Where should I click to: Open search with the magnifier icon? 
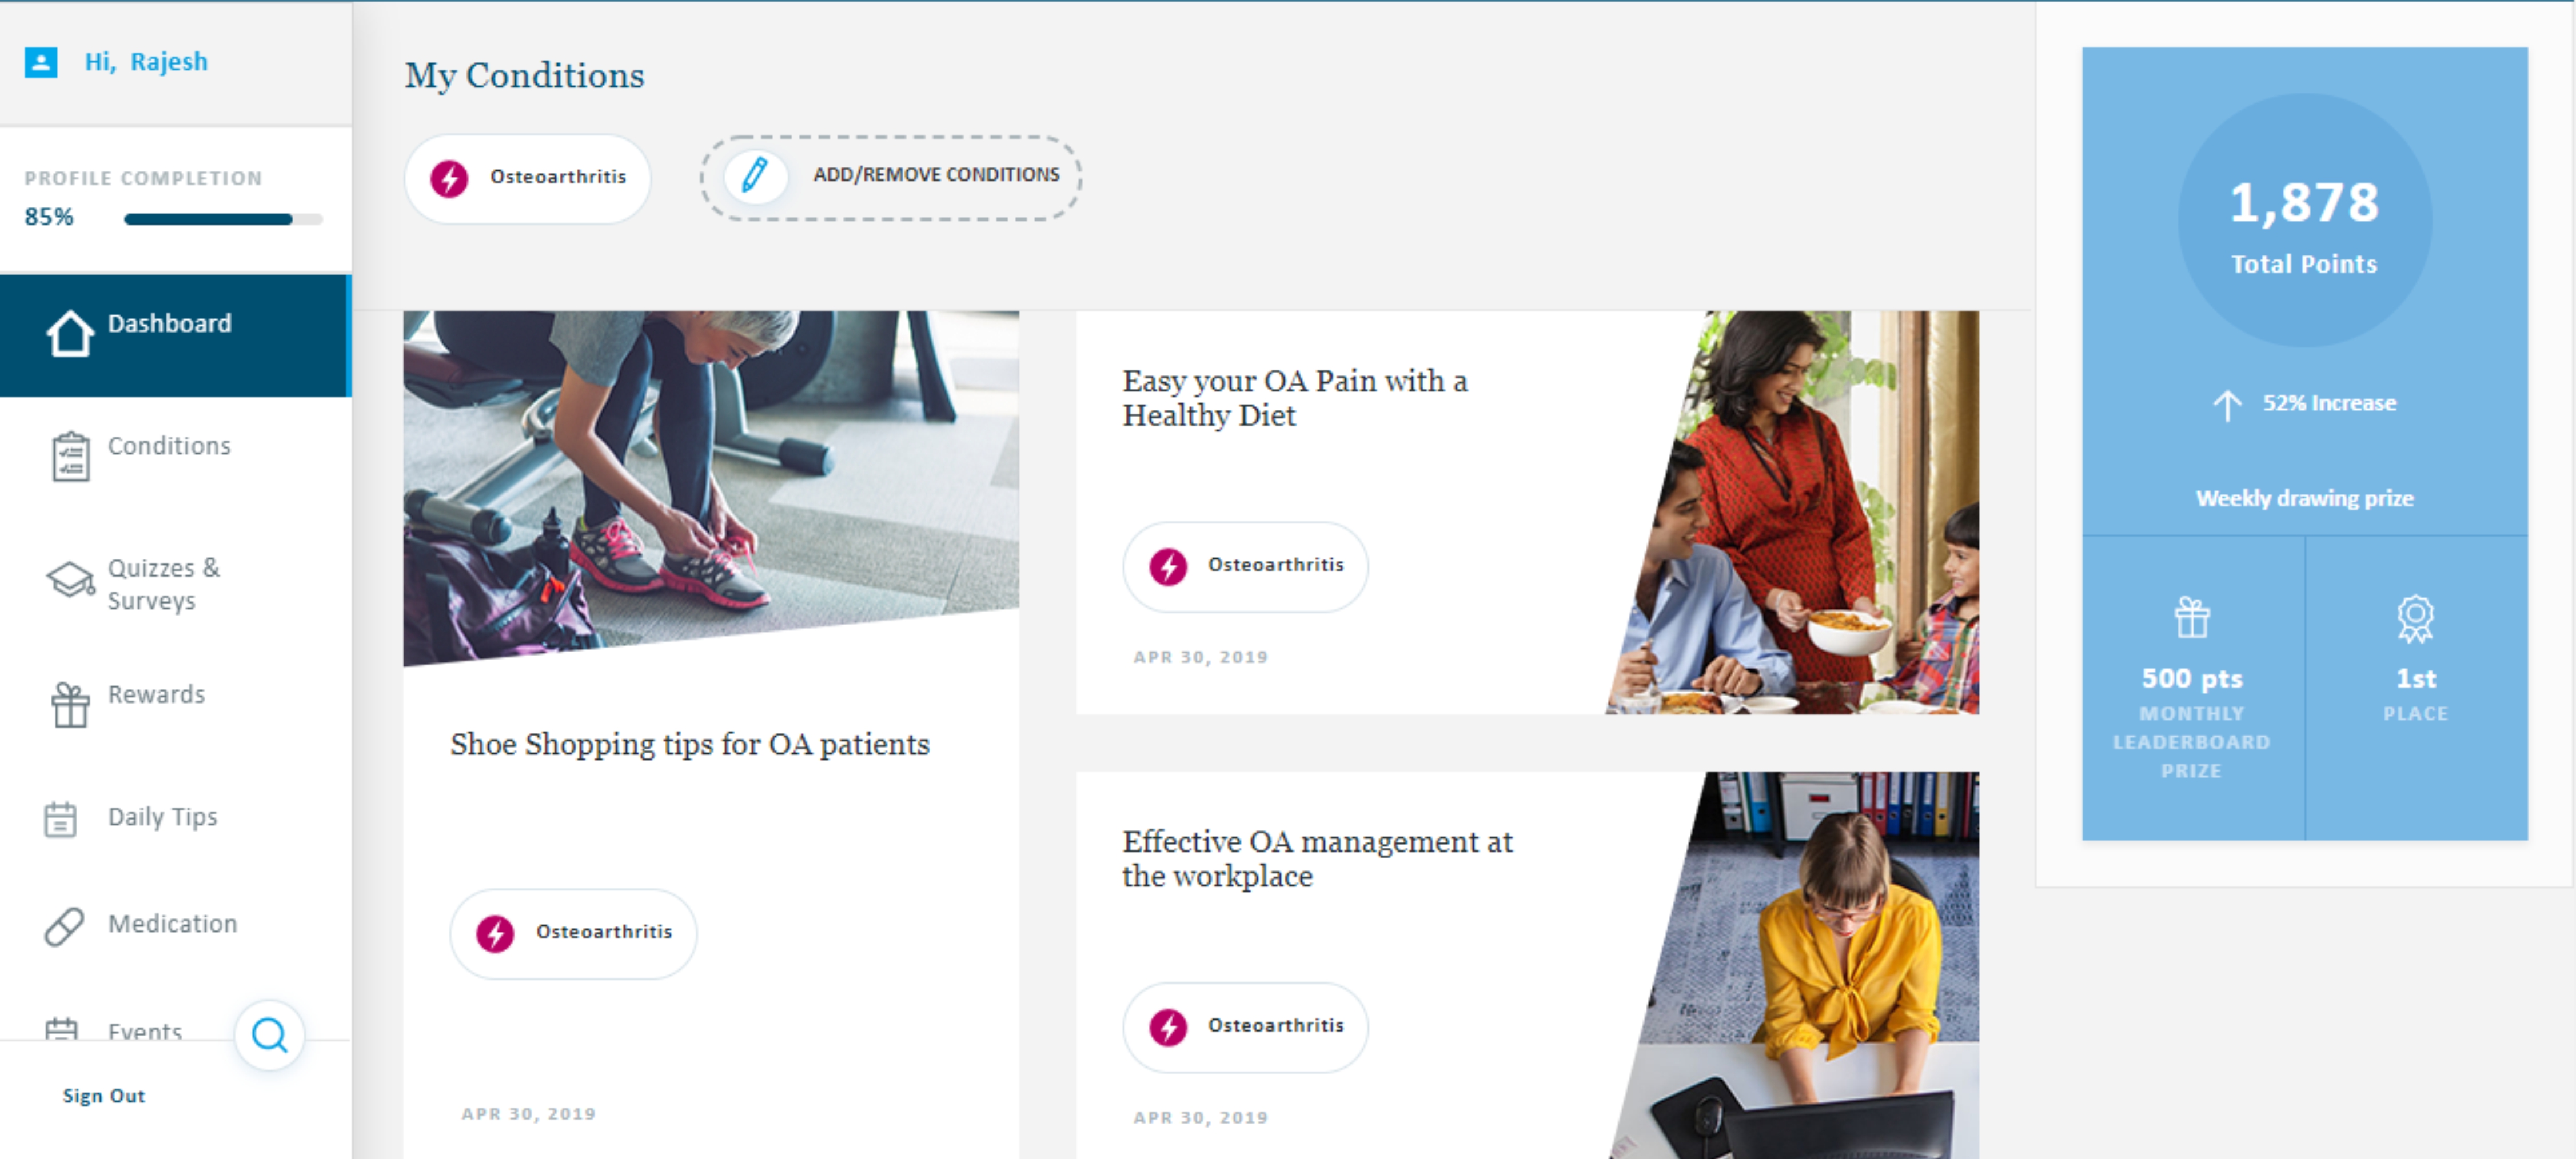click(269, 1035)
